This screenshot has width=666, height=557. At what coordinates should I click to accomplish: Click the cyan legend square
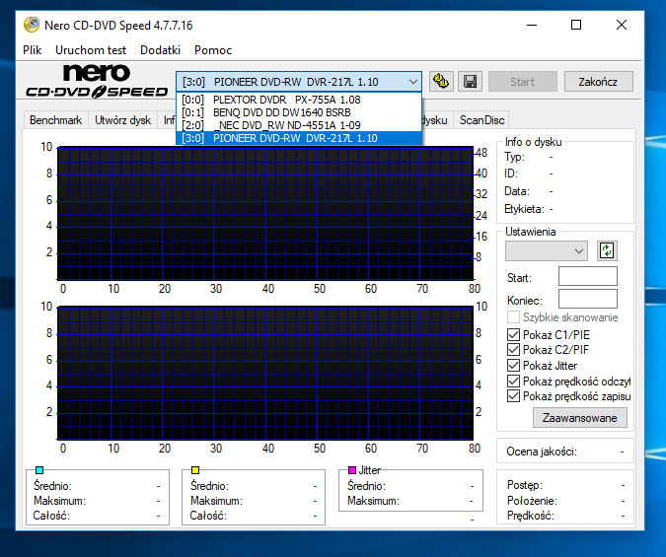pos(39,470)
